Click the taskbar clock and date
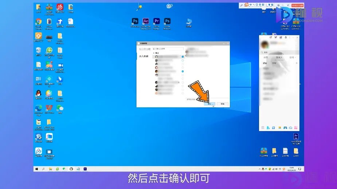Viewport: 337px width, 189px height. point(292,169)
